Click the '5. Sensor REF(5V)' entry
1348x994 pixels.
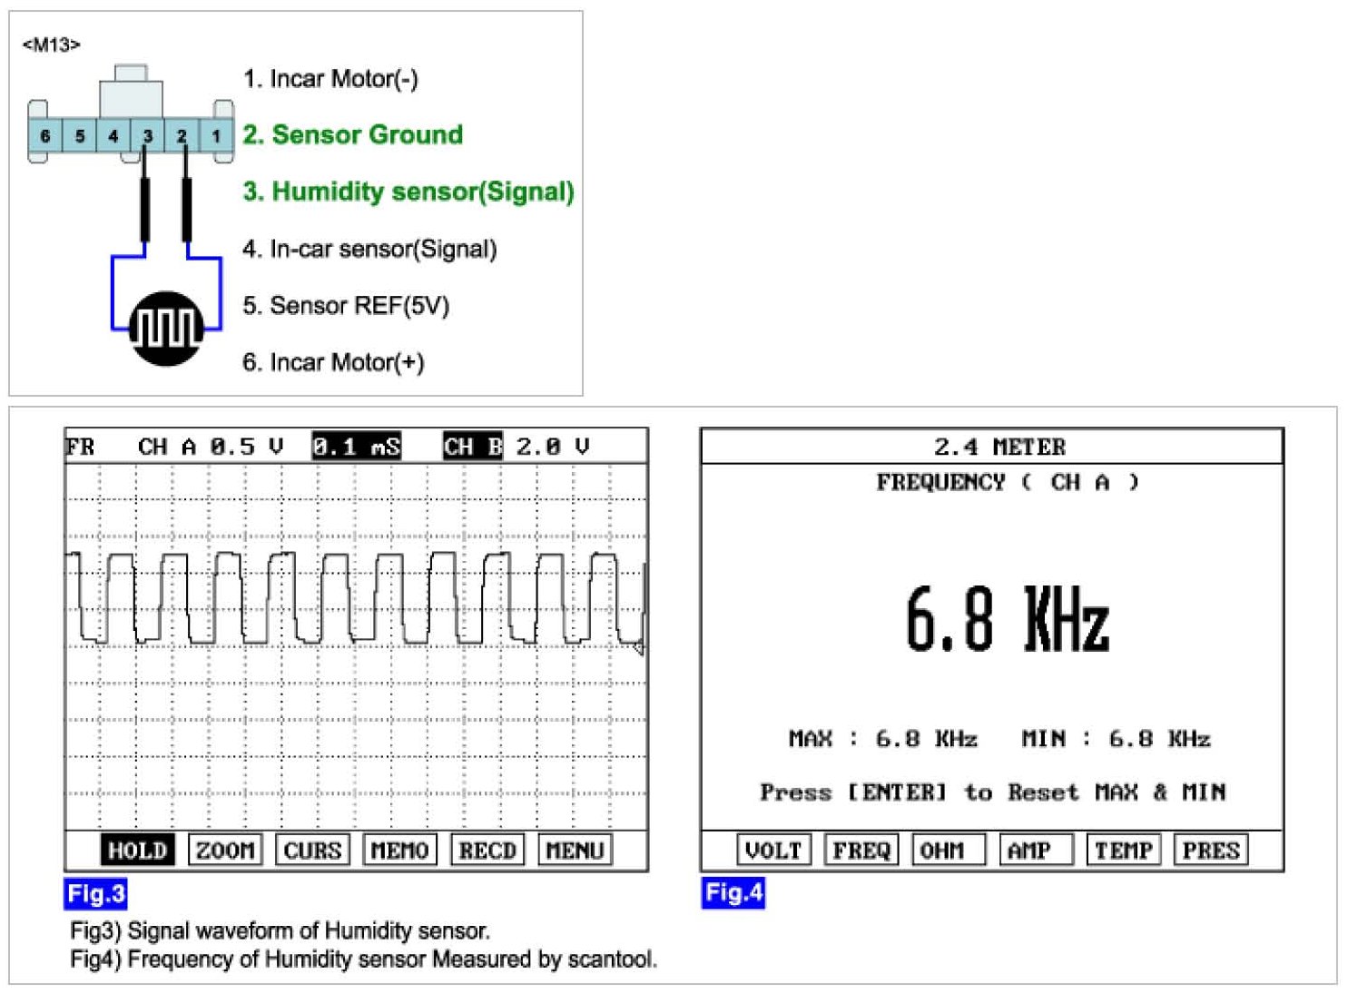tap(346, 305)
